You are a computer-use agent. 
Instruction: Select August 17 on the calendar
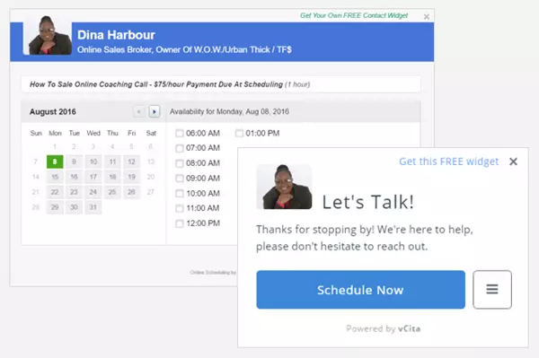tap(93, 177)
